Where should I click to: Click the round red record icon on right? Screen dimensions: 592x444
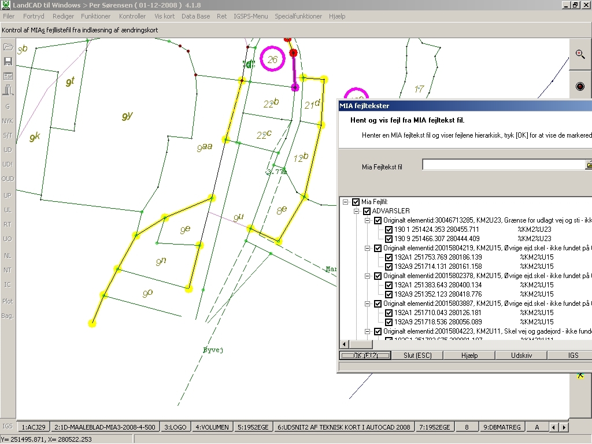click(x=580, y=86)
